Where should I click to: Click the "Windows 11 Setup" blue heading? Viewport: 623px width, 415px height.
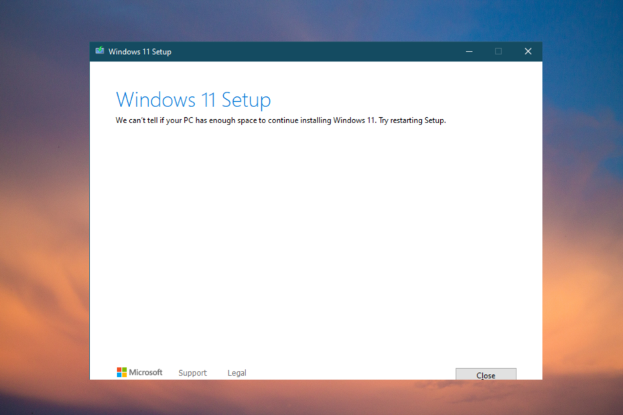pyautogui.click(x=194, y=100)
